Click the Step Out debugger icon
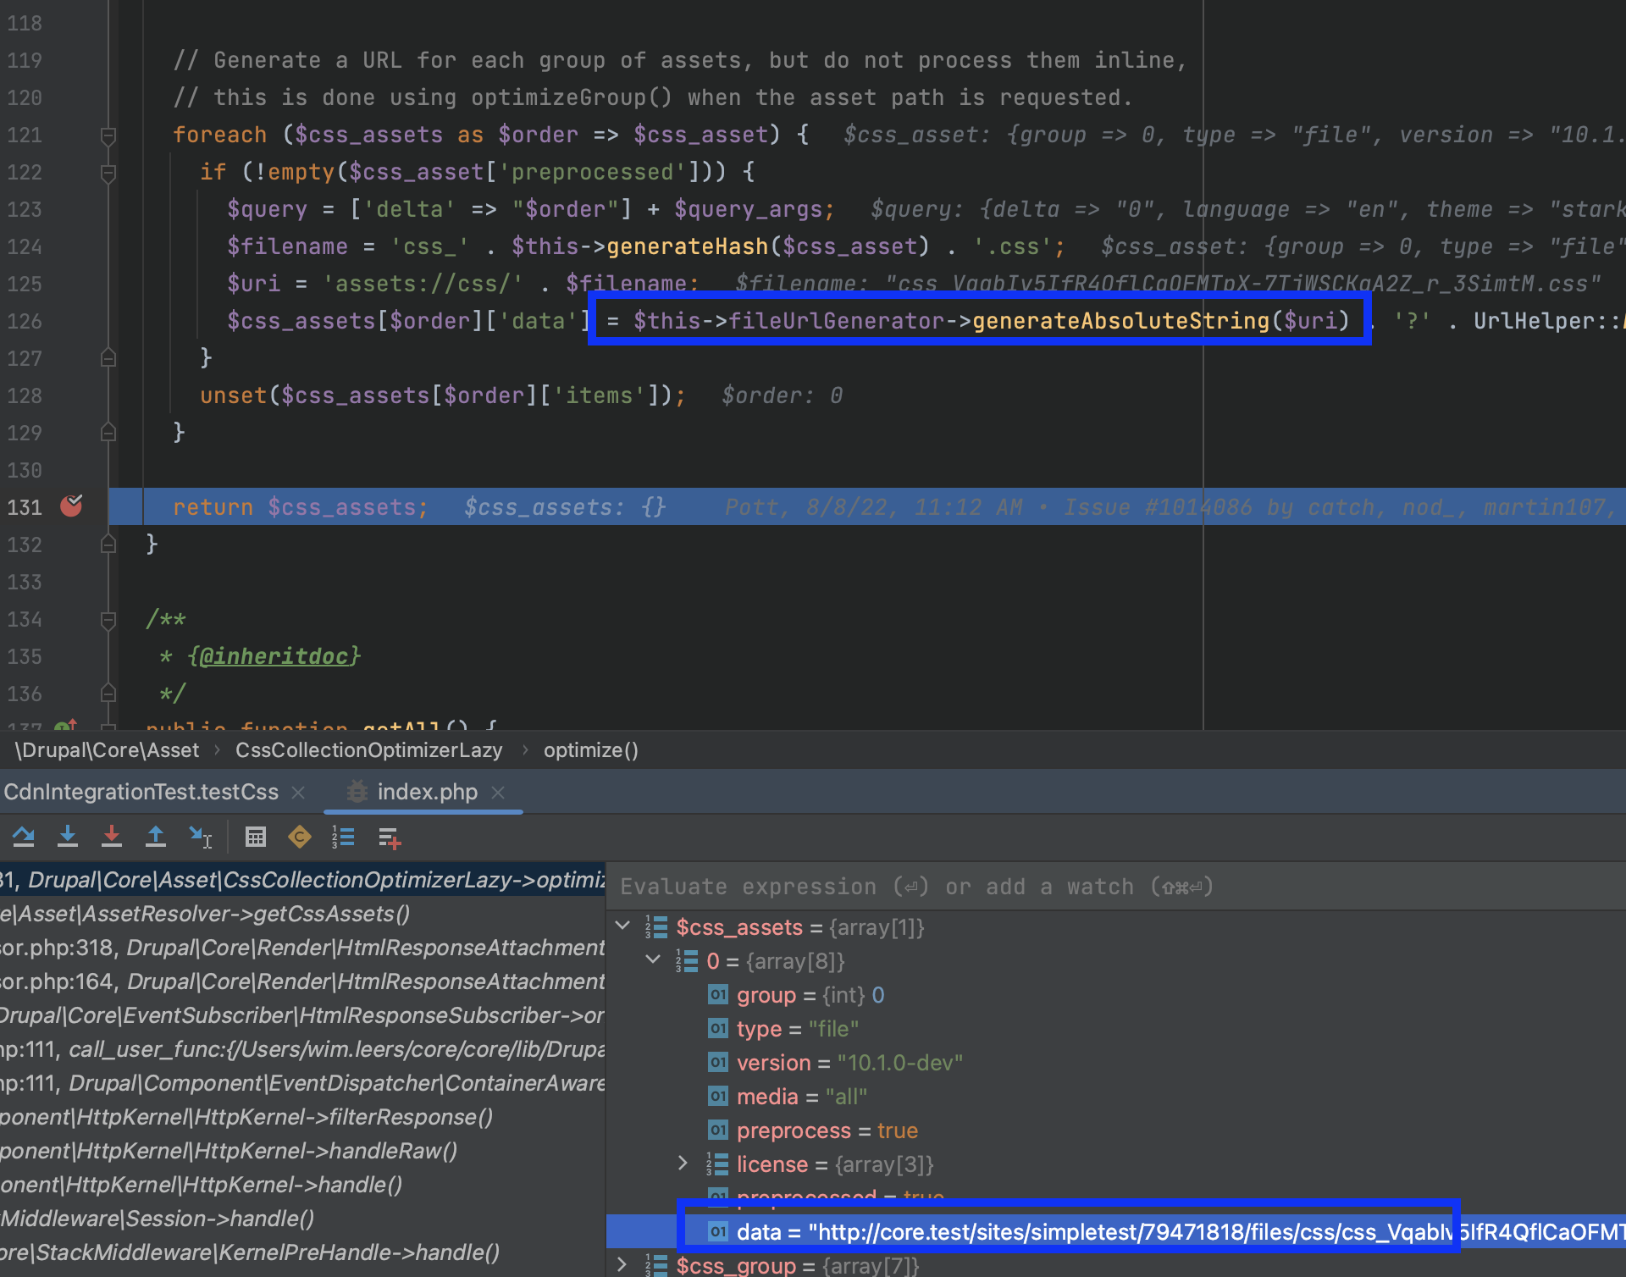 click(x=156, y=837)
